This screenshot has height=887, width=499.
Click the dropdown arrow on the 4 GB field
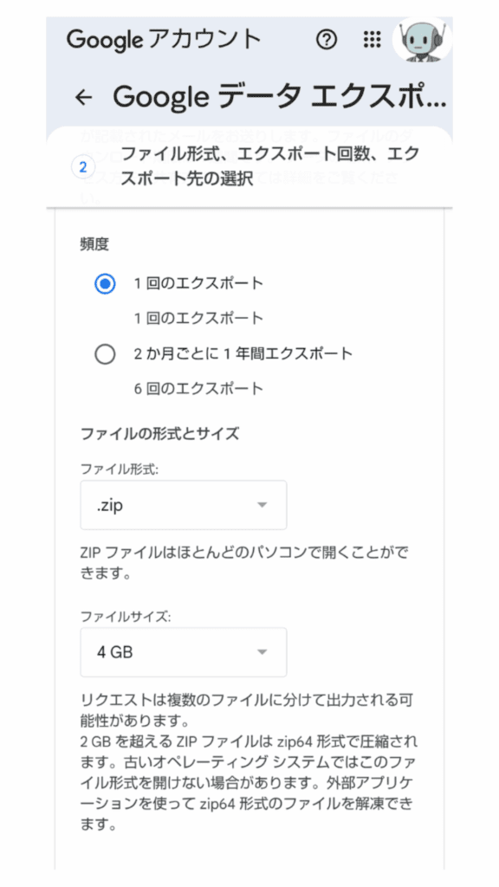coord(263,651)
